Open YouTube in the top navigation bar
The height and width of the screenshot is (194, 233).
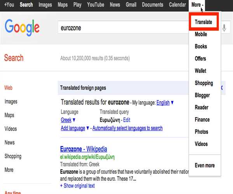pyautogui.click(x=96, y=5)
